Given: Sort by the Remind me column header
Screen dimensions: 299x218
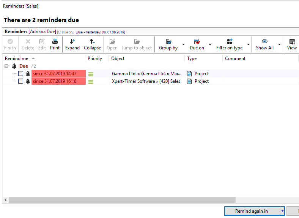Looking at the screenshot, I should click(x=17, y=58).
